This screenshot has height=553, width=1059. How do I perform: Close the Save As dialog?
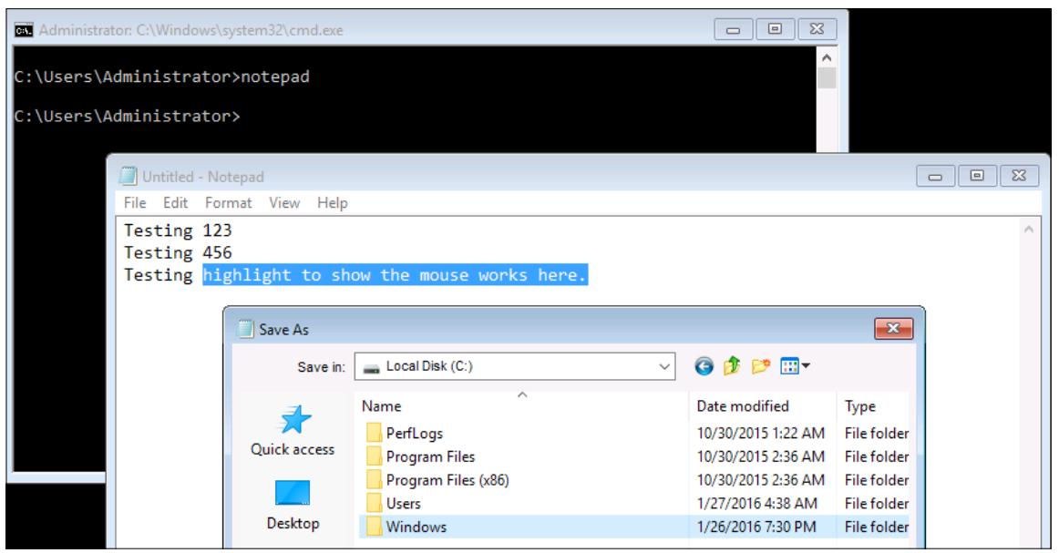coord(893,328)
